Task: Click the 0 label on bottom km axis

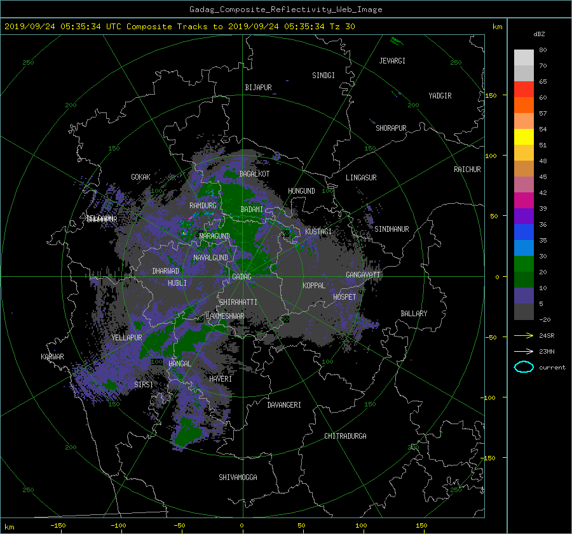Action: pyautogui.click(x=242, y=525)
